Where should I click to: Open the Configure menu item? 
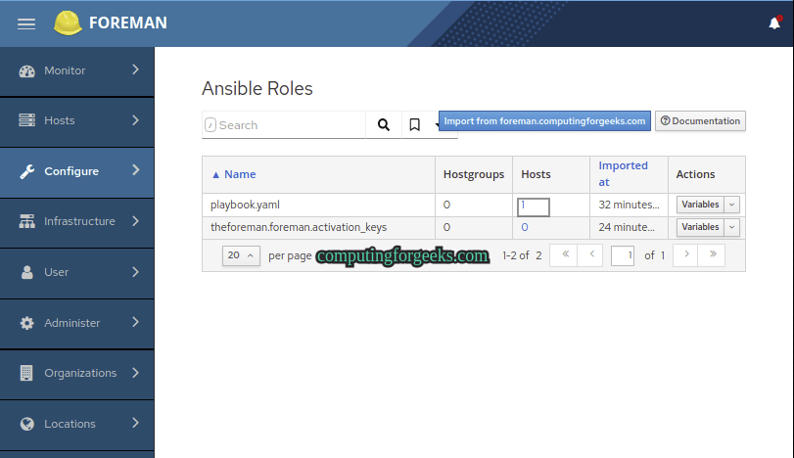(77, 172)
